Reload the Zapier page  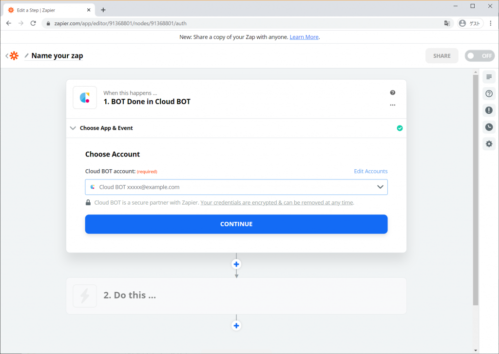pyautogui.click(x=33, y=23)
